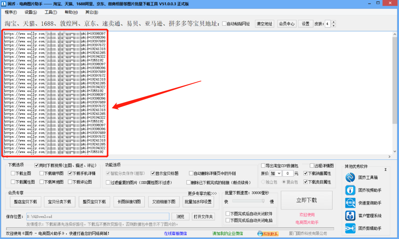Increase 皮肤 number with up arrow

point(334,22)
